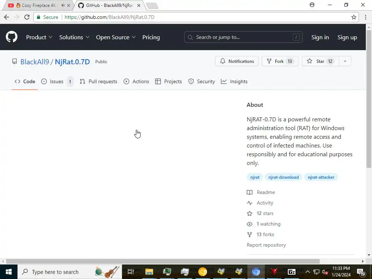Open the Activity link in About

click(260, 203)
